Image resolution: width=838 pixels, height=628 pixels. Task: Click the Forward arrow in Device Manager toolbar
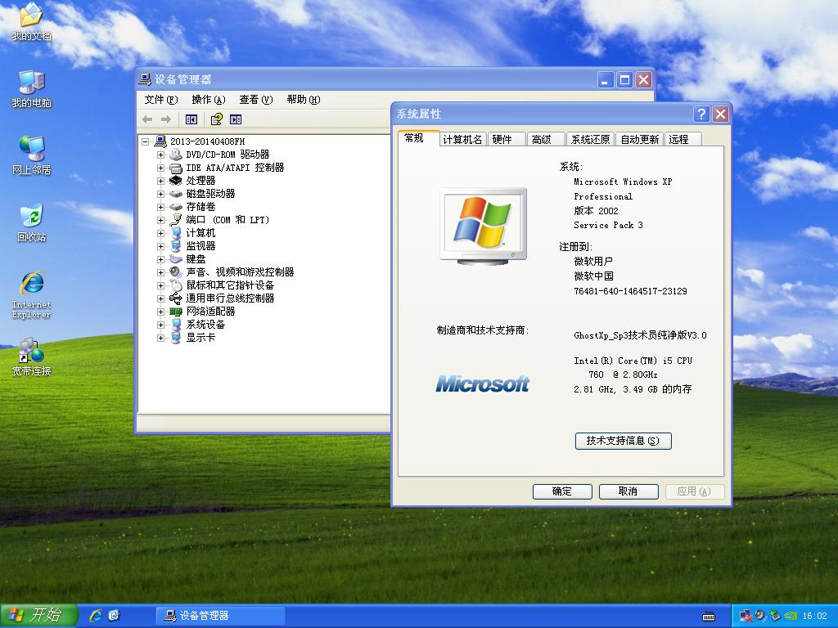[166, 119]
